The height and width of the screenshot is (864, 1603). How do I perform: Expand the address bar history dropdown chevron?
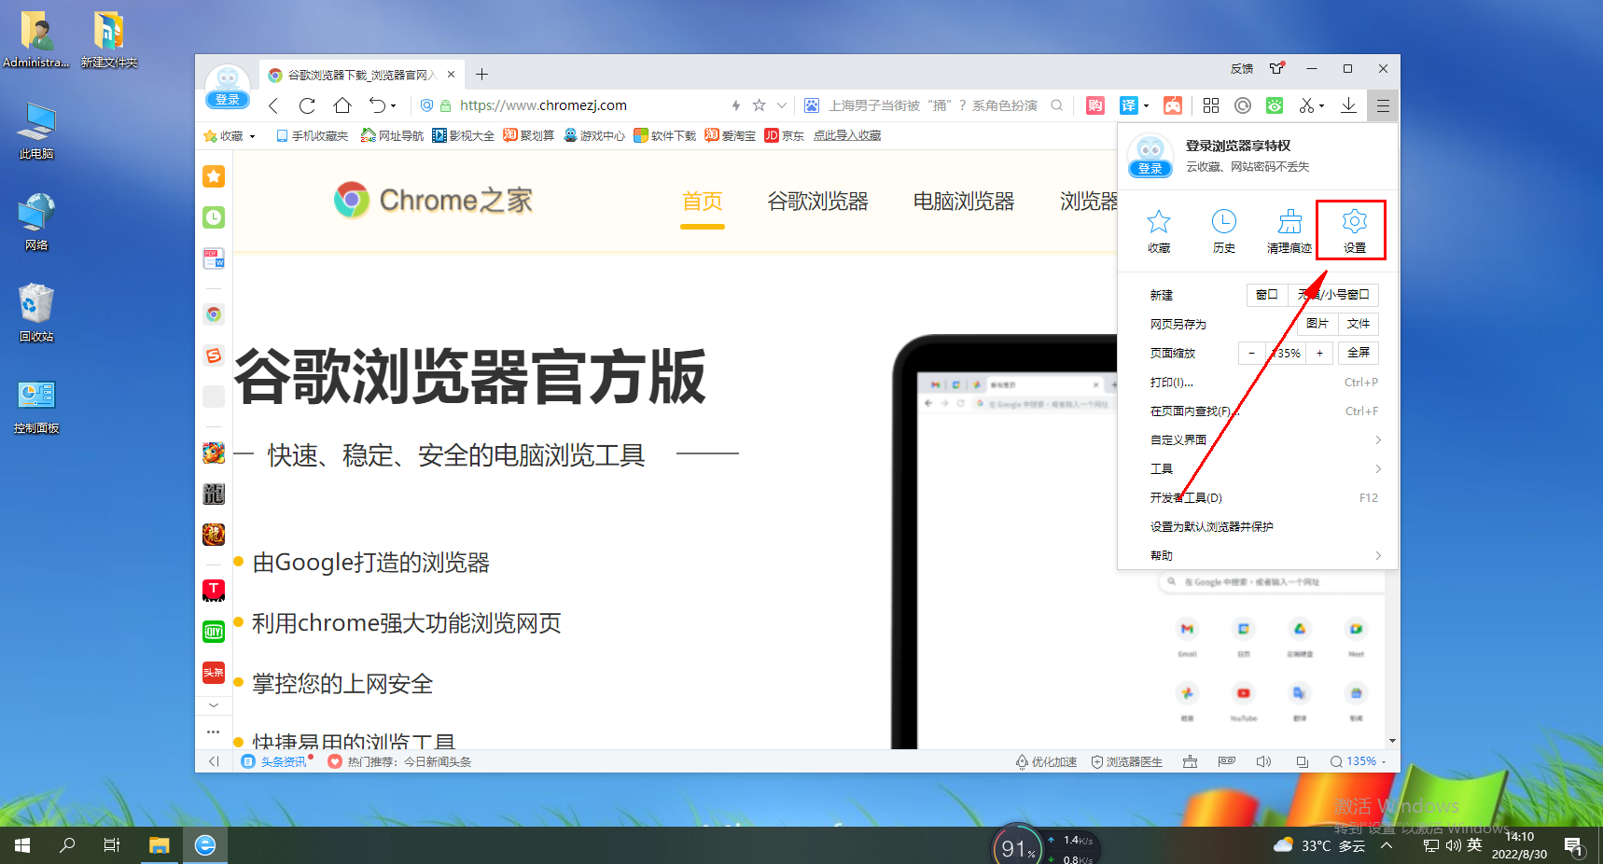[782, 105]
